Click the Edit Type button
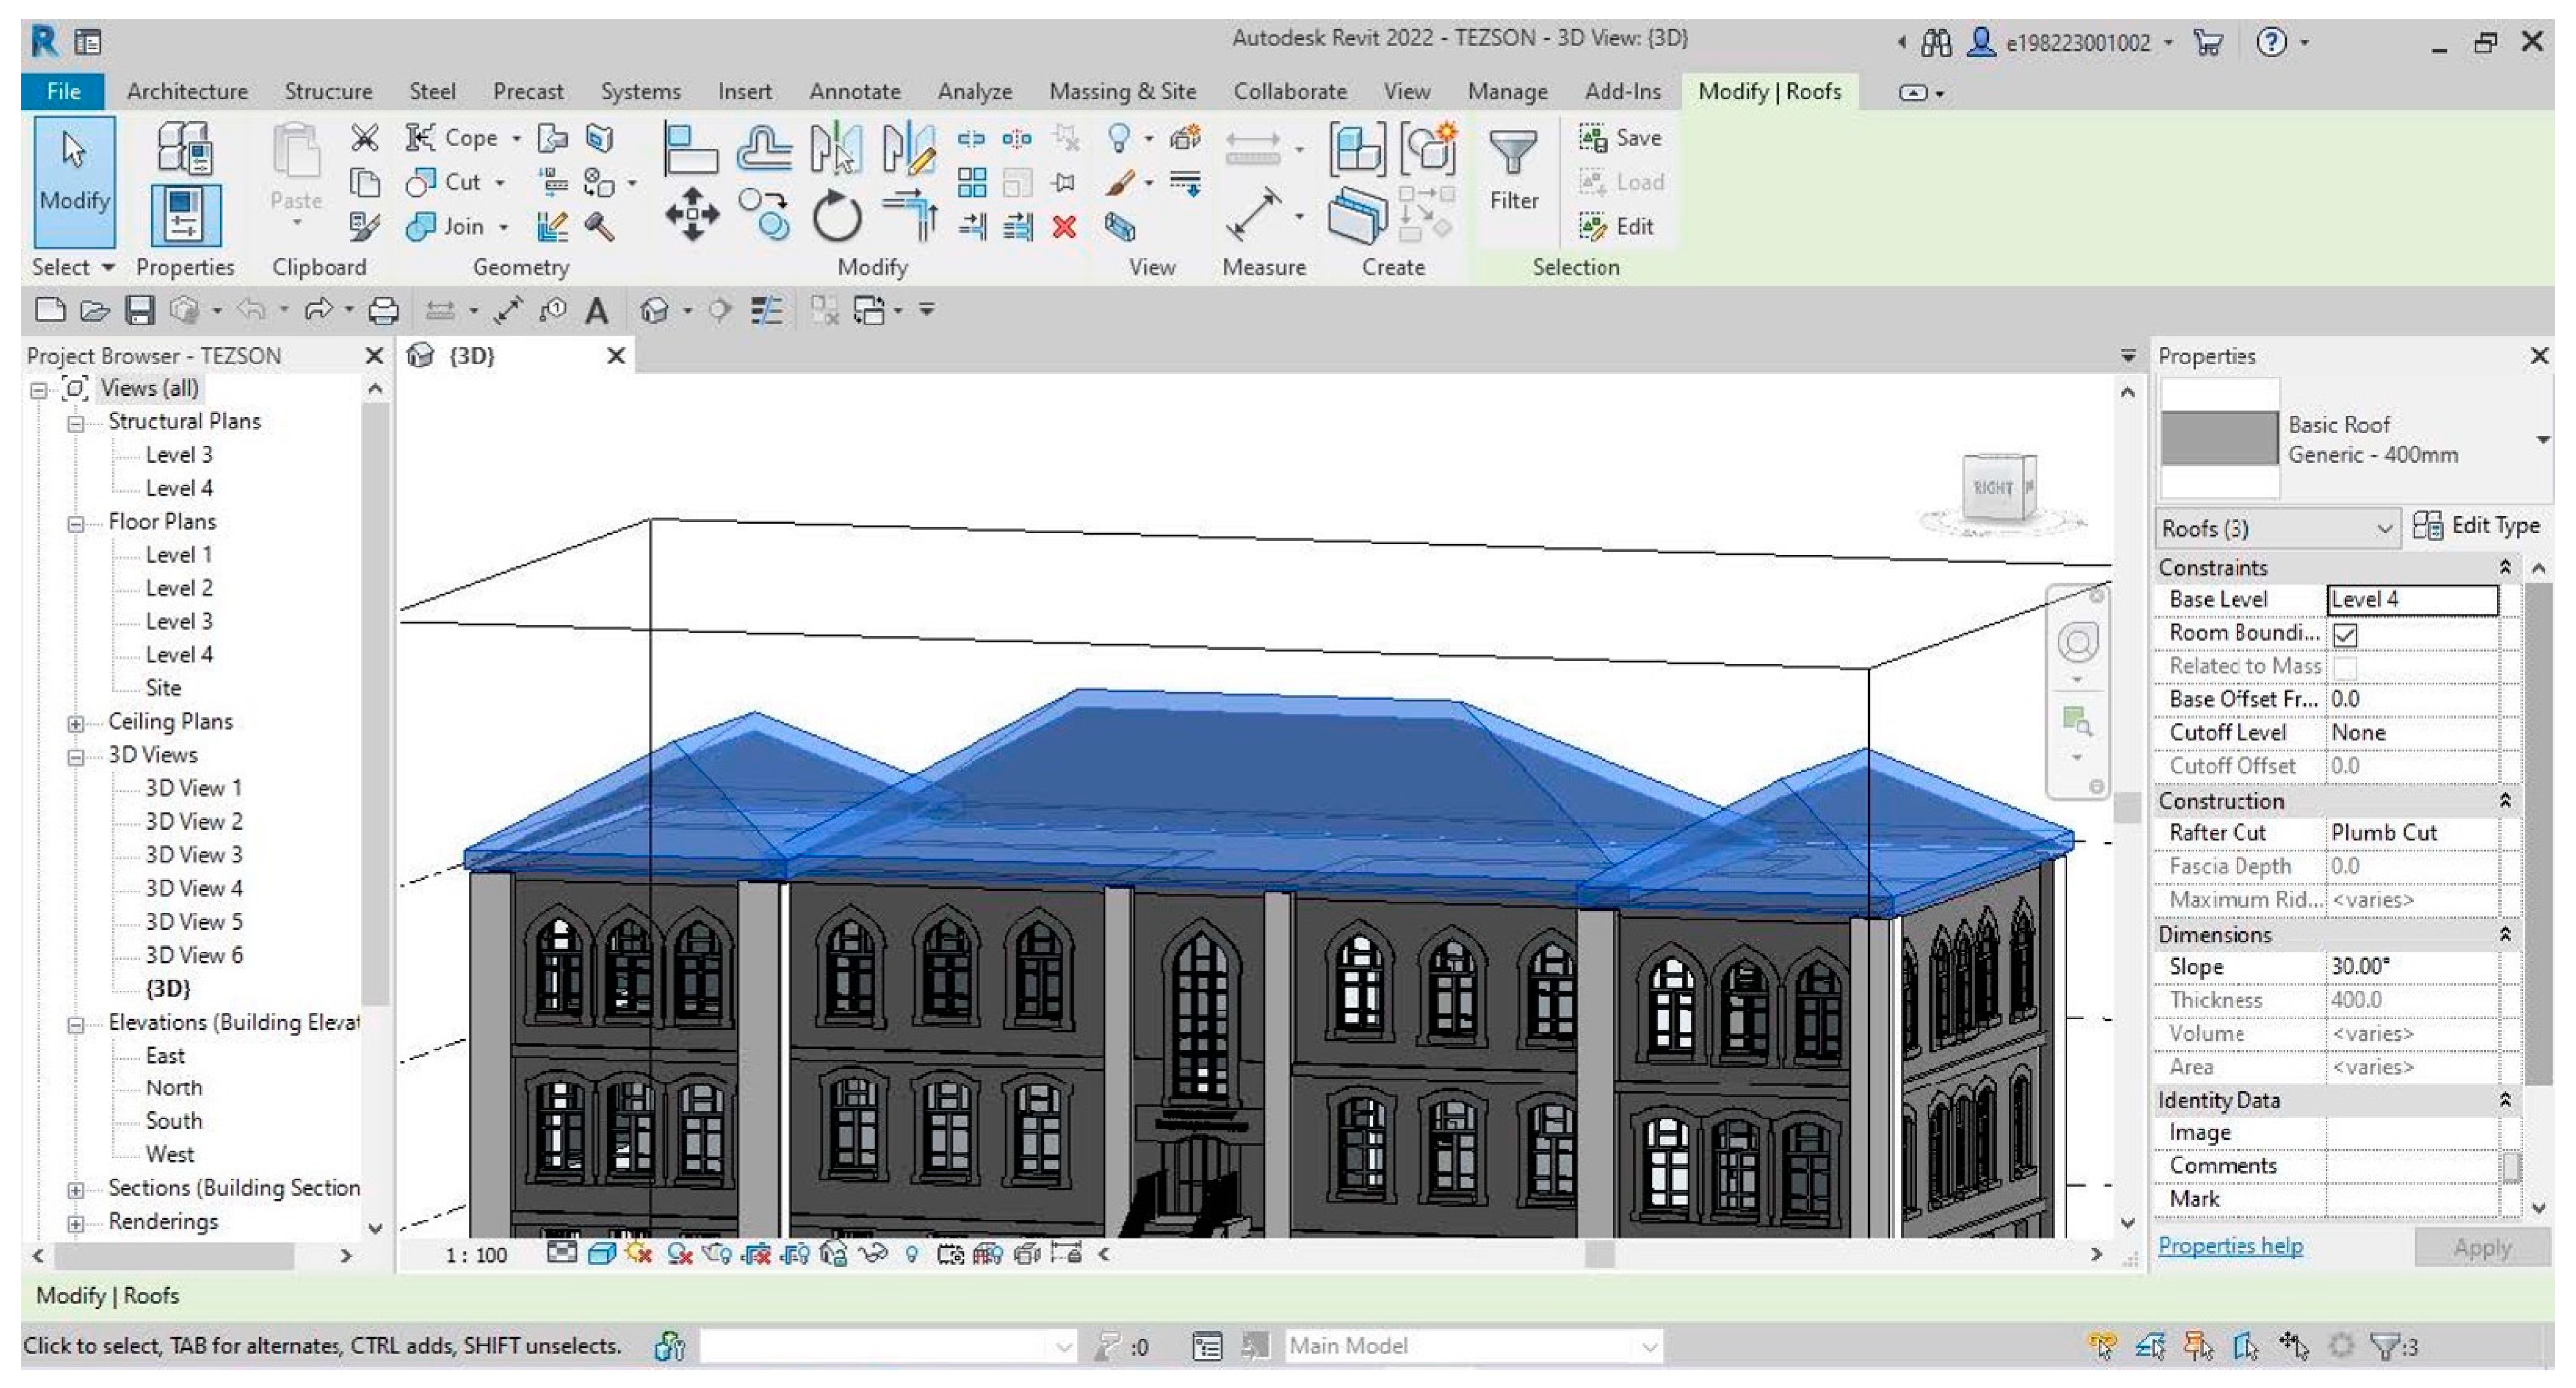This screenshot has width=2576, height=1388. [2476, 526]
